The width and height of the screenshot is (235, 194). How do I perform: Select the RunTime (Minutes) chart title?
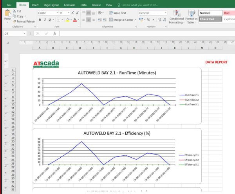[x=117, y=73]
